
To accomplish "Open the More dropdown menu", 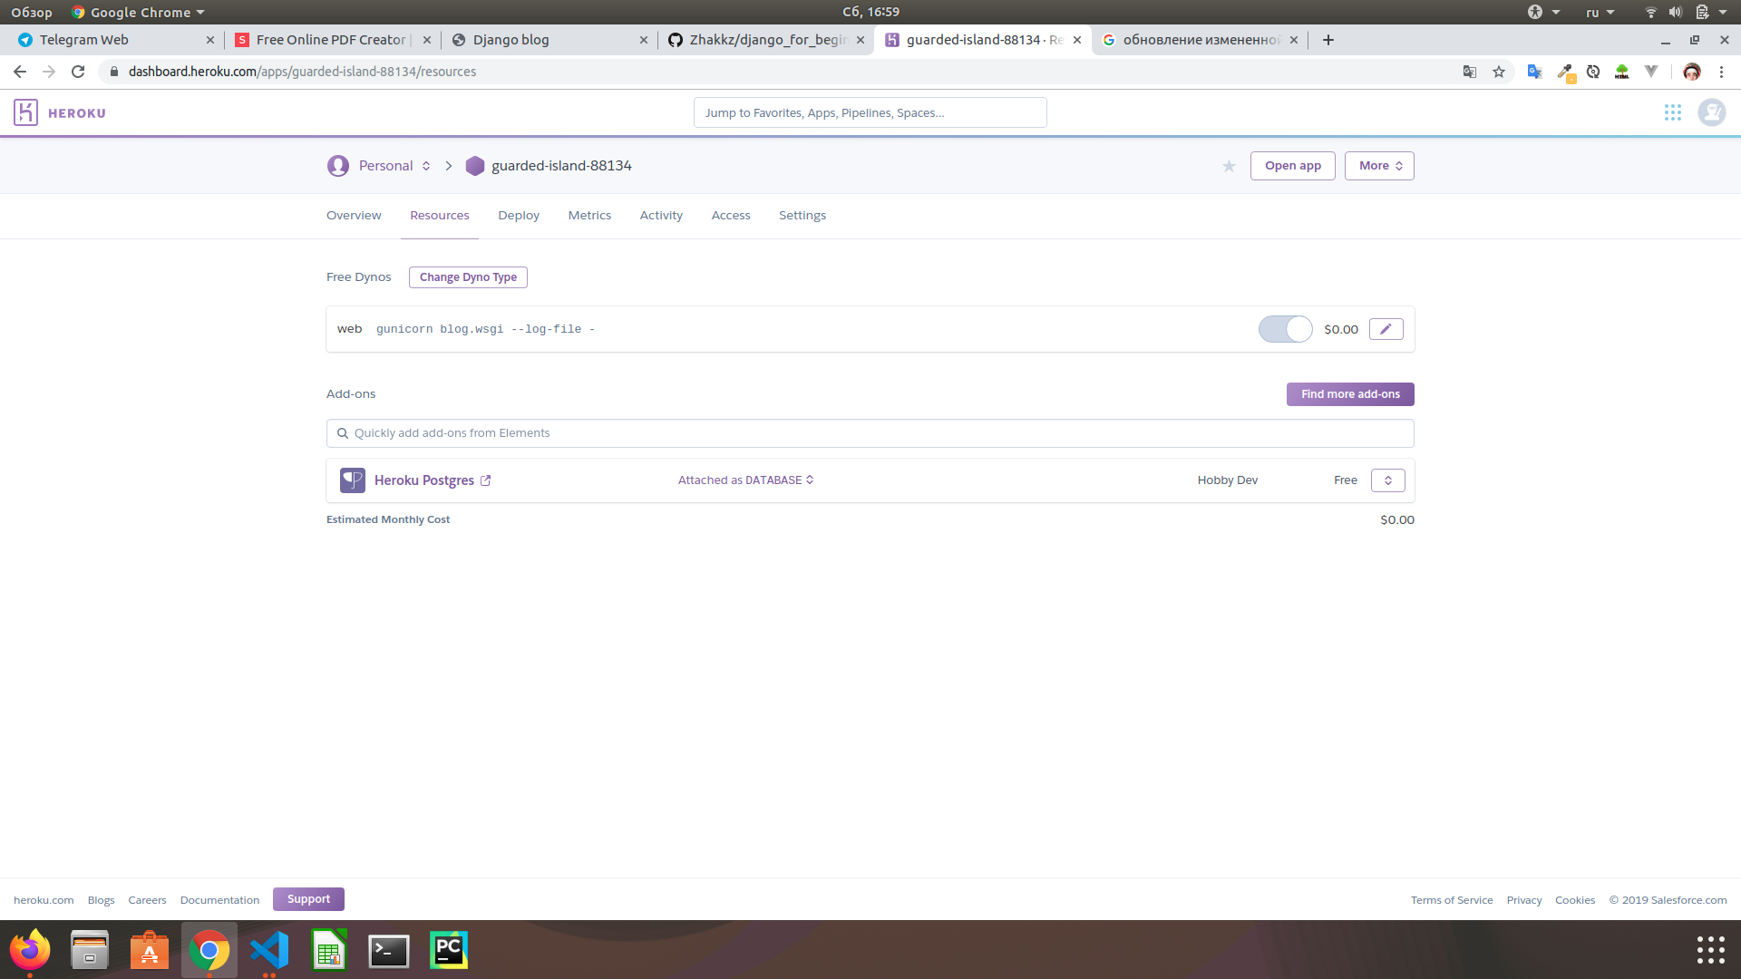I will (1379, 166).
